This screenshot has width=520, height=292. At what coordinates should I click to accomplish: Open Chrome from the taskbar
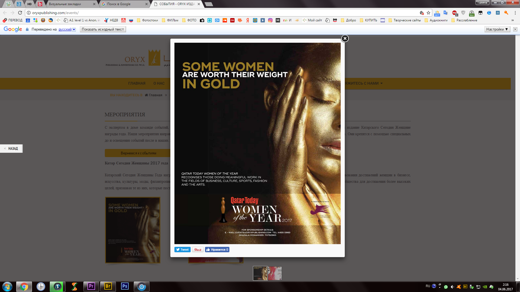24,286
